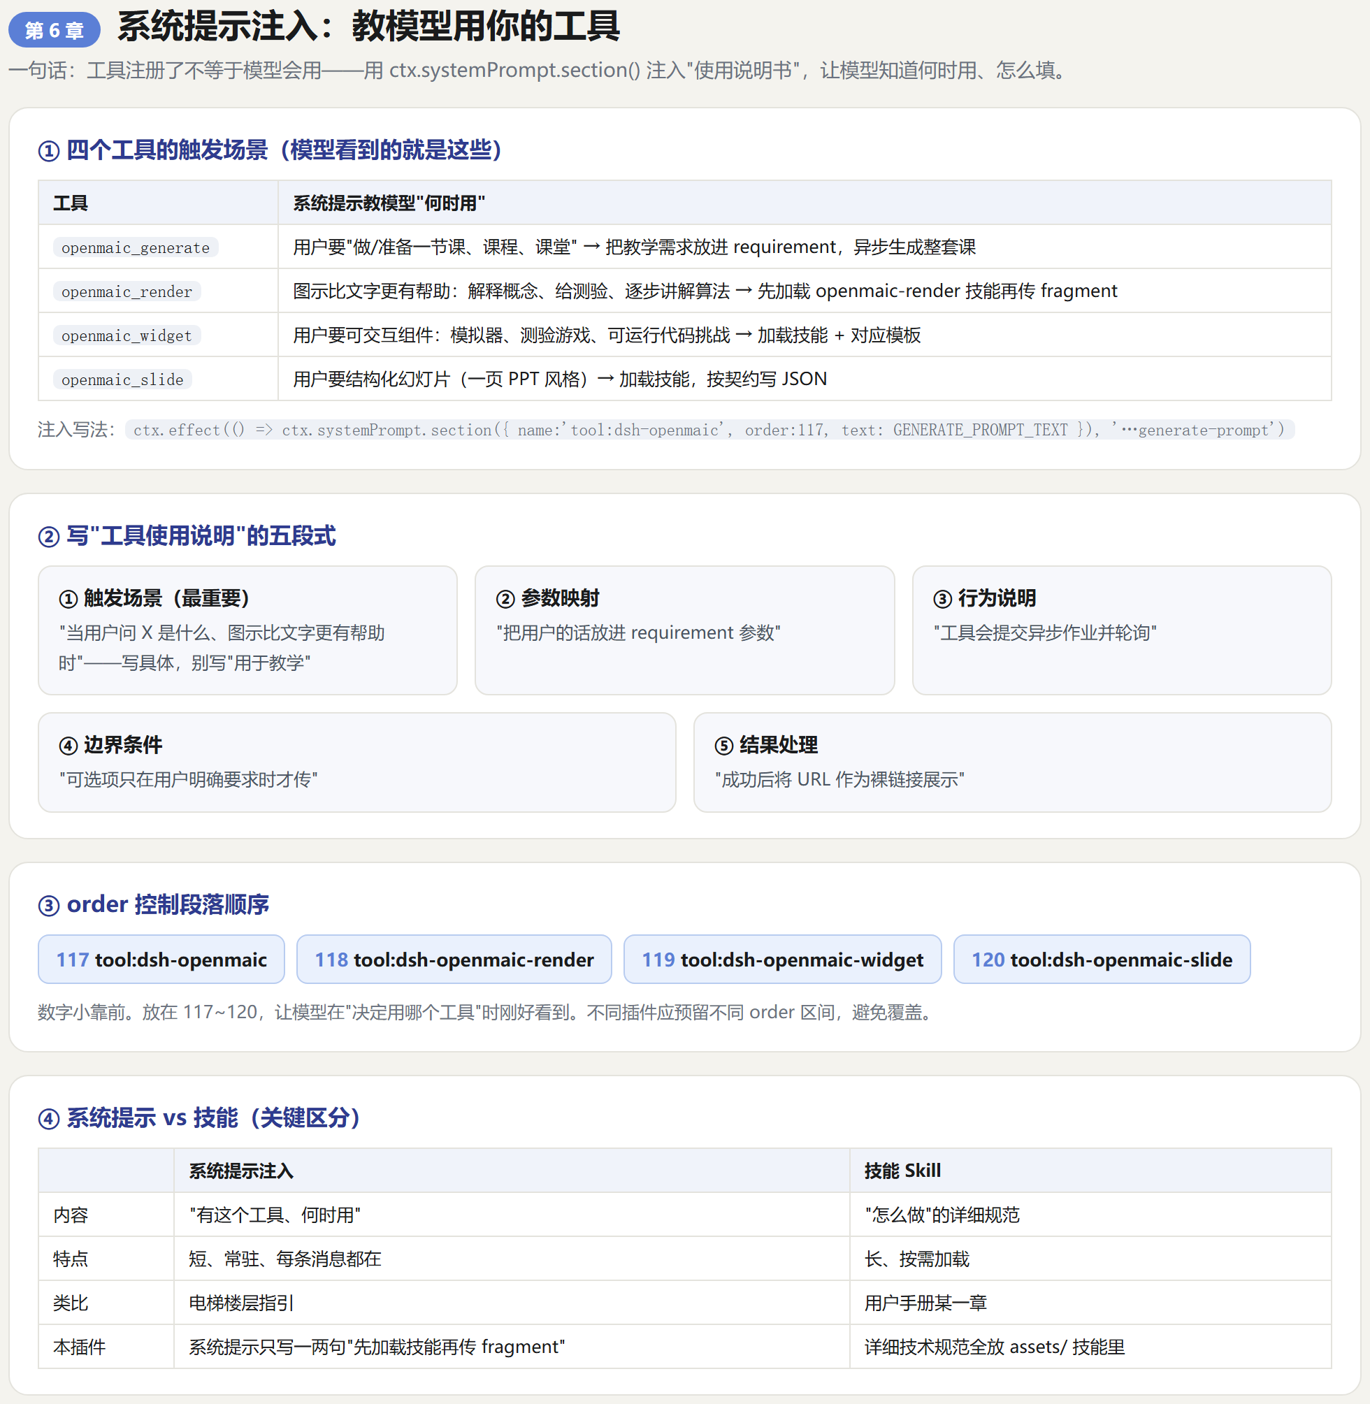
Task: Click the ctx.effect injection code snippet
Action: click(x=709, y=429)
